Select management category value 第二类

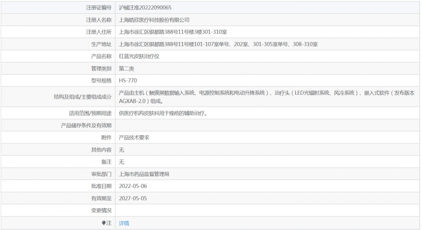pos(127,68)
